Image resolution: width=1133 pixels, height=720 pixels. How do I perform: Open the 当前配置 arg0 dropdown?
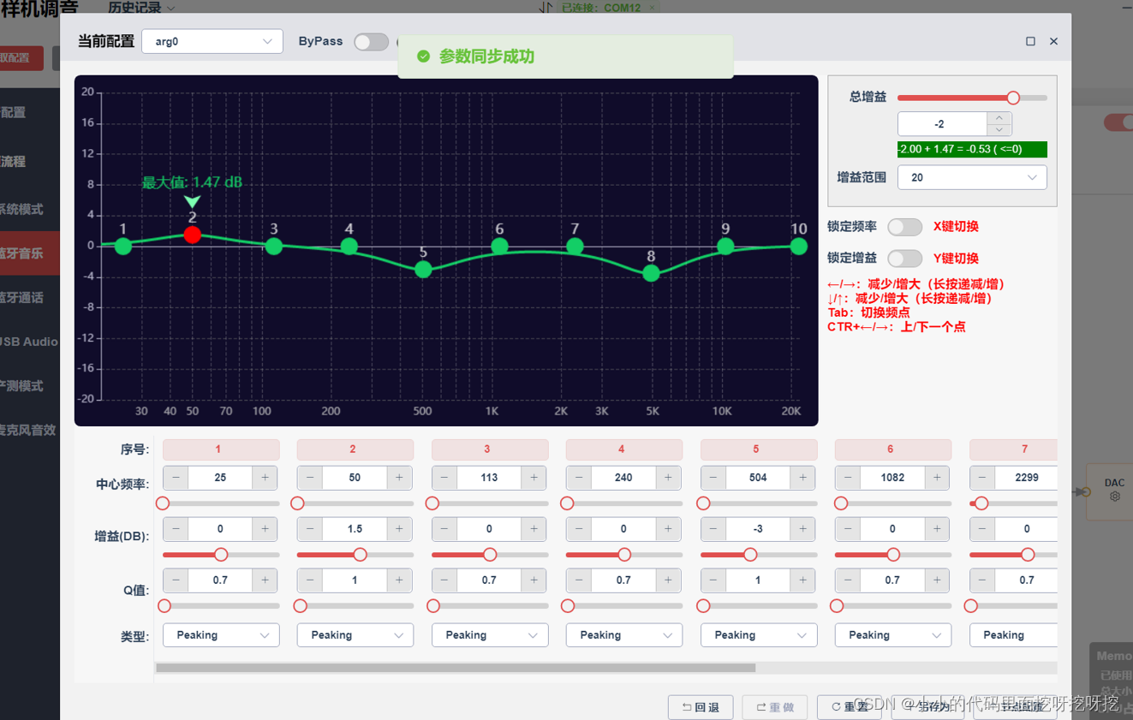pyautogui.click(x=212, y=41)
